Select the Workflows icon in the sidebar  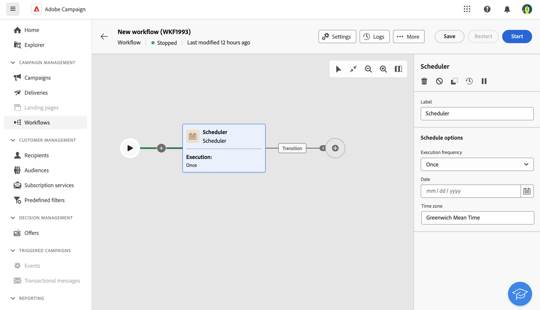[17, 122]
